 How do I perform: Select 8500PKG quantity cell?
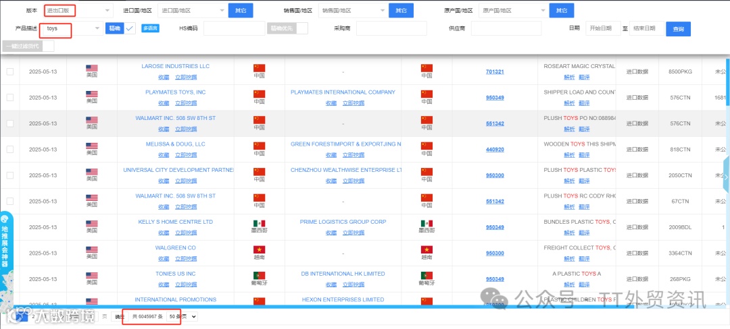[680, 72]
